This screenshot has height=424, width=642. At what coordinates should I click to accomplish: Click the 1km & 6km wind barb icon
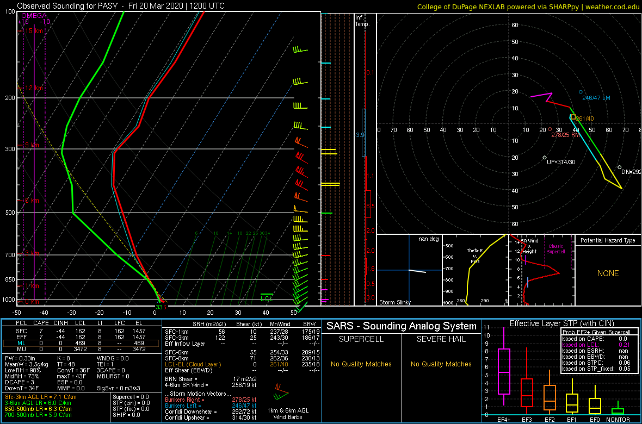[281, 392]
